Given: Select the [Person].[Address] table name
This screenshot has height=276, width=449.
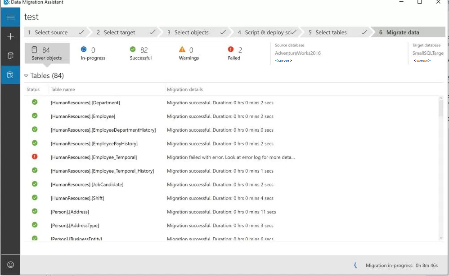Looking at the screenshot, I should point(70,212).
